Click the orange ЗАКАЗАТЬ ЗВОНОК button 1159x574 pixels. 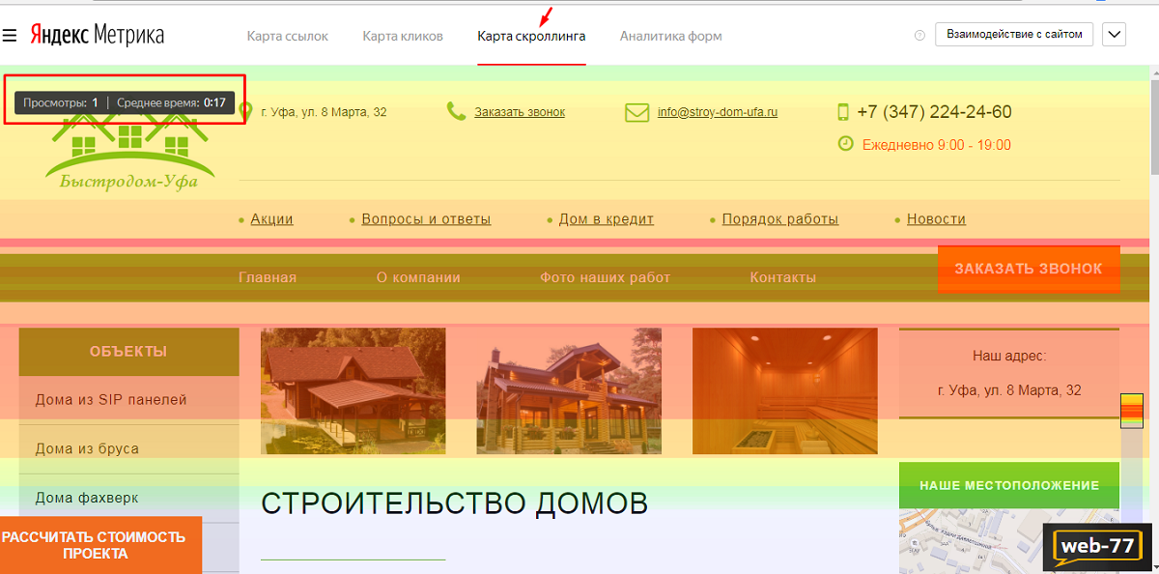pyautogui.click(x=1029, y=269)
